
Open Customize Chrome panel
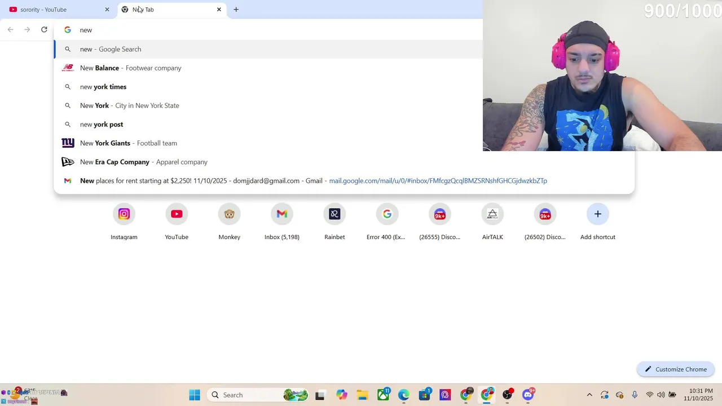point(676,369)
